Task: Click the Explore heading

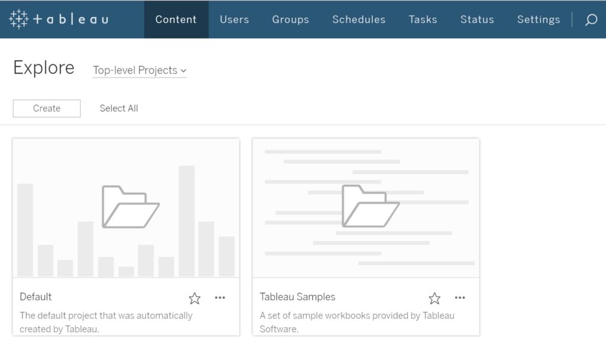Action: click(44, 68)
